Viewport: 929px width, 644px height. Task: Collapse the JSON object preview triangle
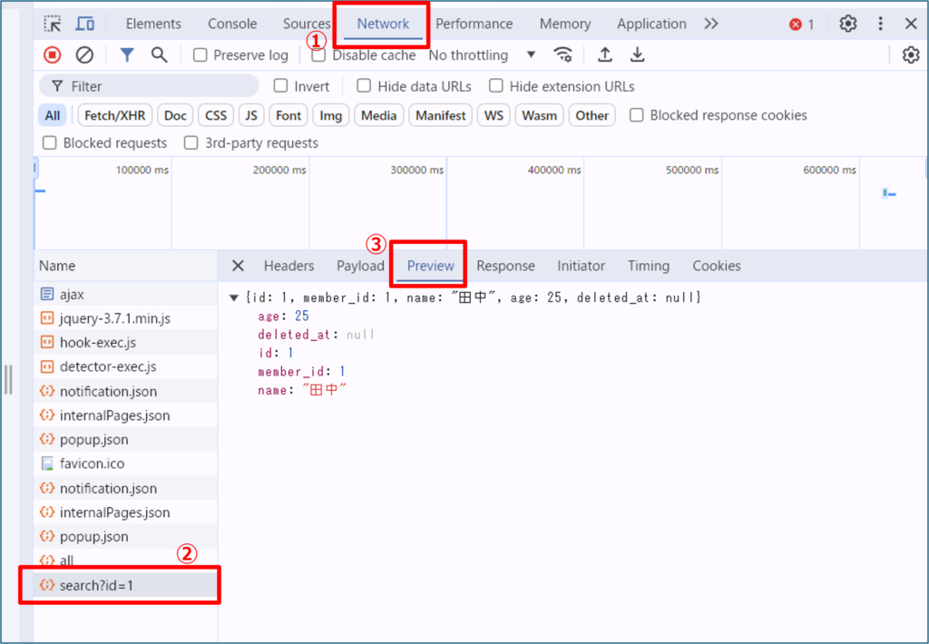pos(235,298)
